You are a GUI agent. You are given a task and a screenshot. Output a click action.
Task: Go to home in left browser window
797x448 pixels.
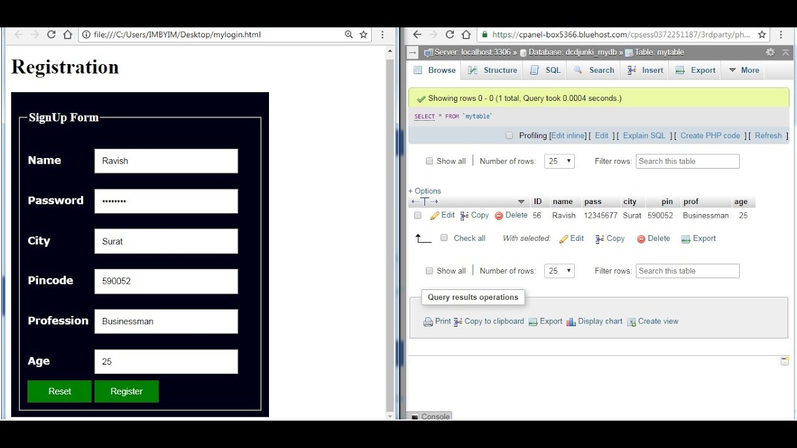point(68,35)
